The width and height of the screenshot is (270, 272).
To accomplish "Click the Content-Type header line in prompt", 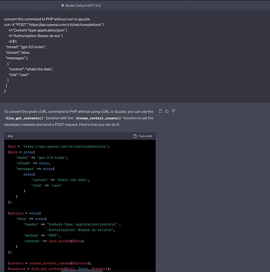I will [38, 30].
